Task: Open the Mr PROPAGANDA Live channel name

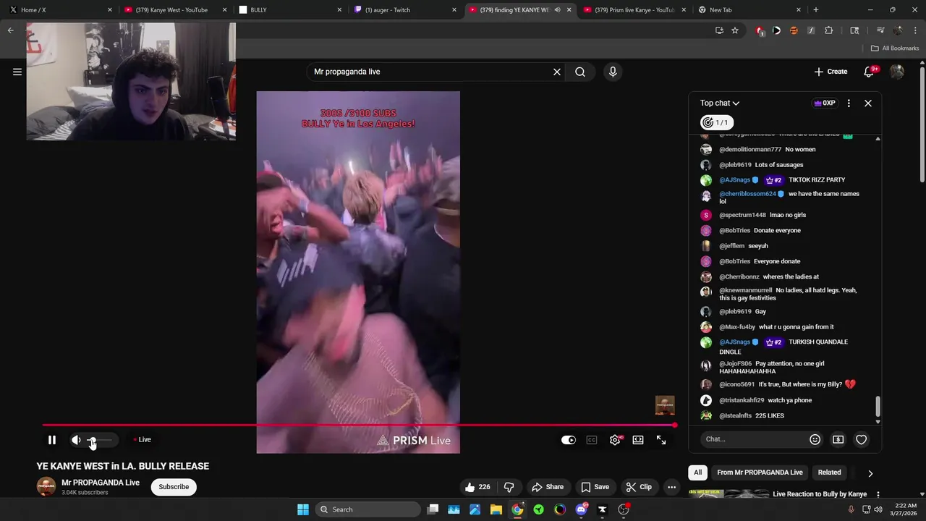Action: (x=101, y=483)
